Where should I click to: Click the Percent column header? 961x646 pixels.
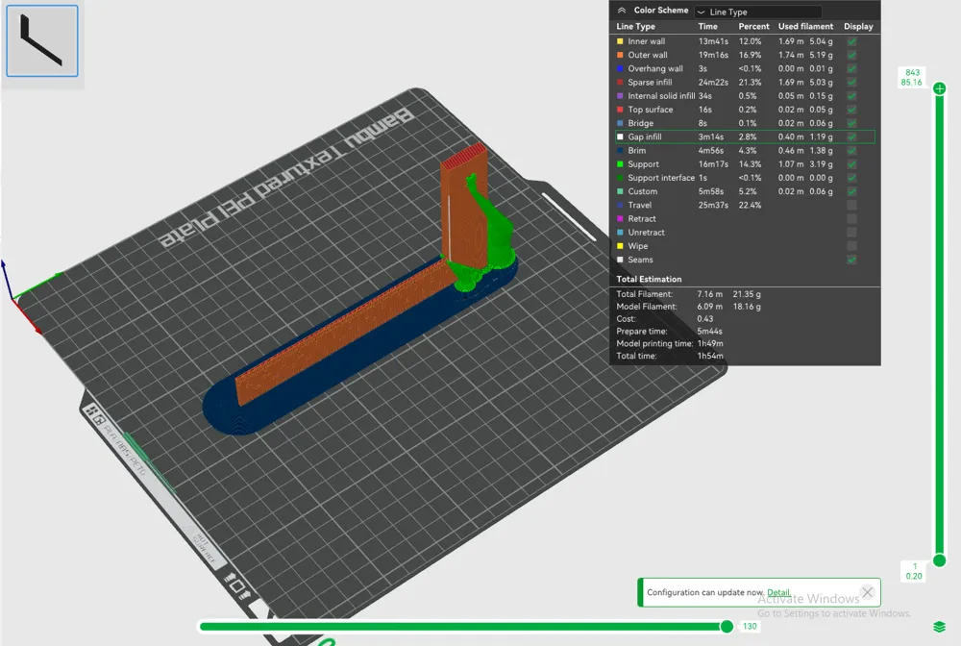[753, 26]
